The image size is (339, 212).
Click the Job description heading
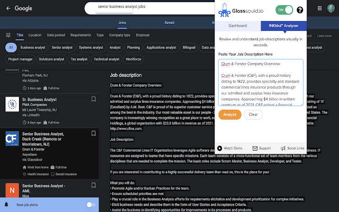(126, 75)
